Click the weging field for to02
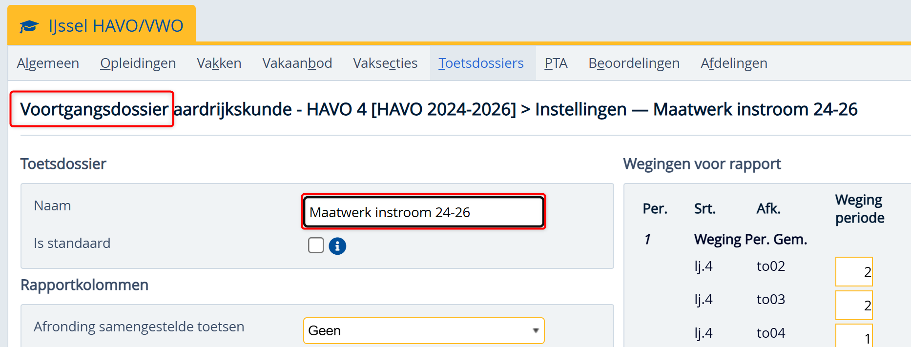Screen dimensions: 911x347 pos(854,271)
